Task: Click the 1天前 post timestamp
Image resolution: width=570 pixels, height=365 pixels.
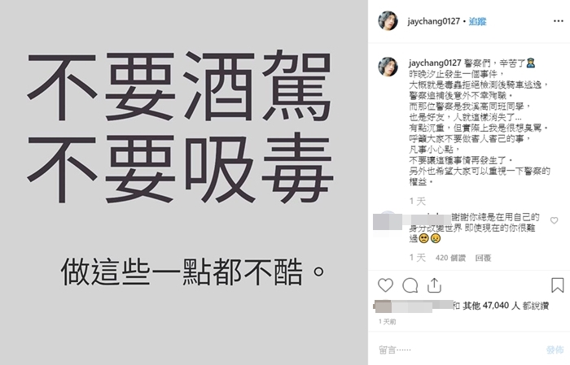Action: [387, 322]
